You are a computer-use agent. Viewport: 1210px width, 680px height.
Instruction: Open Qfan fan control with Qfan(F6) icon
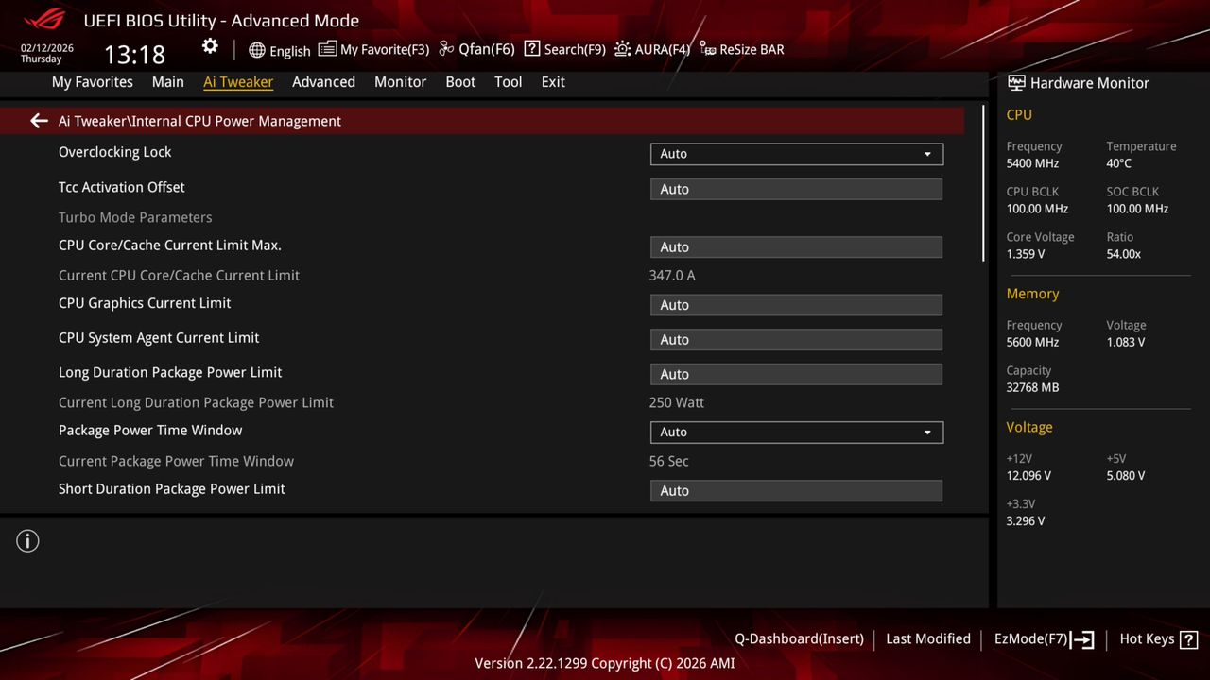[475, 49]
